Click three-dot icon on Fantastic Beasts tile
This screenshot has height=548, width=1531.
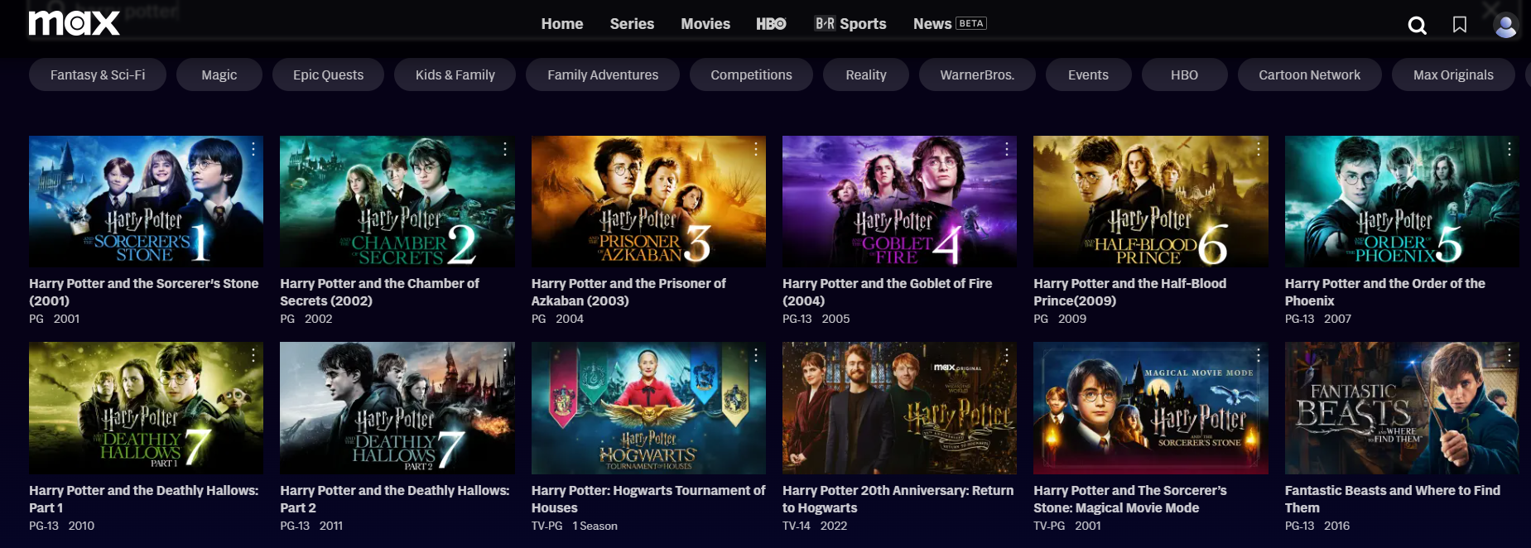click(x=1509, y=355)
